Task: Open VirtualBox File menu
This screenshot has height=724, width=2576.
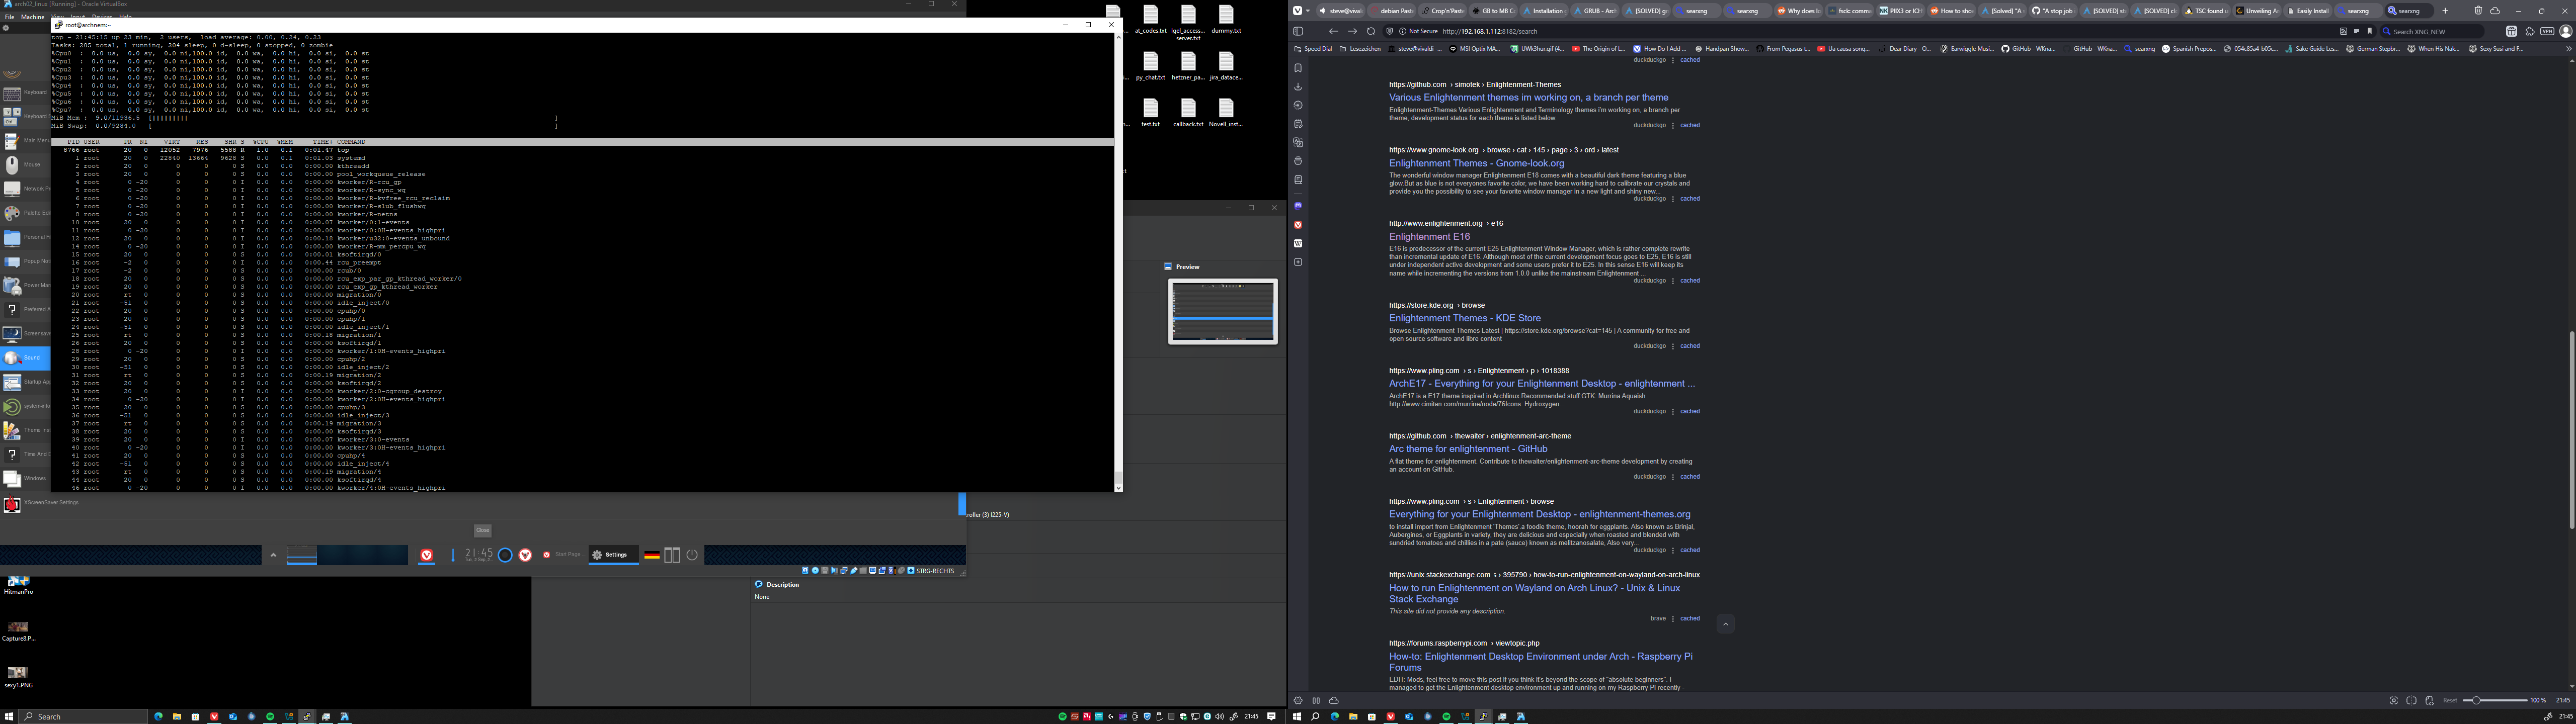Action: (10, 17)
